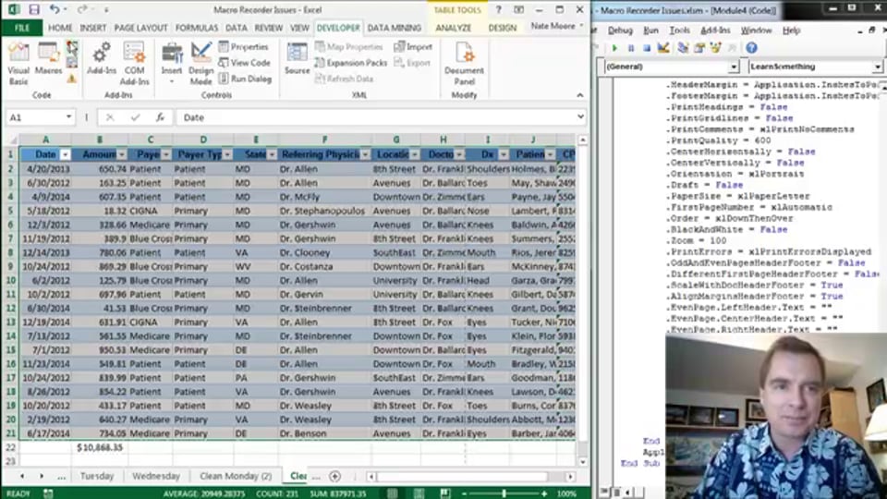
Task: Open the Location column filter dropdown
Action: 415,154
